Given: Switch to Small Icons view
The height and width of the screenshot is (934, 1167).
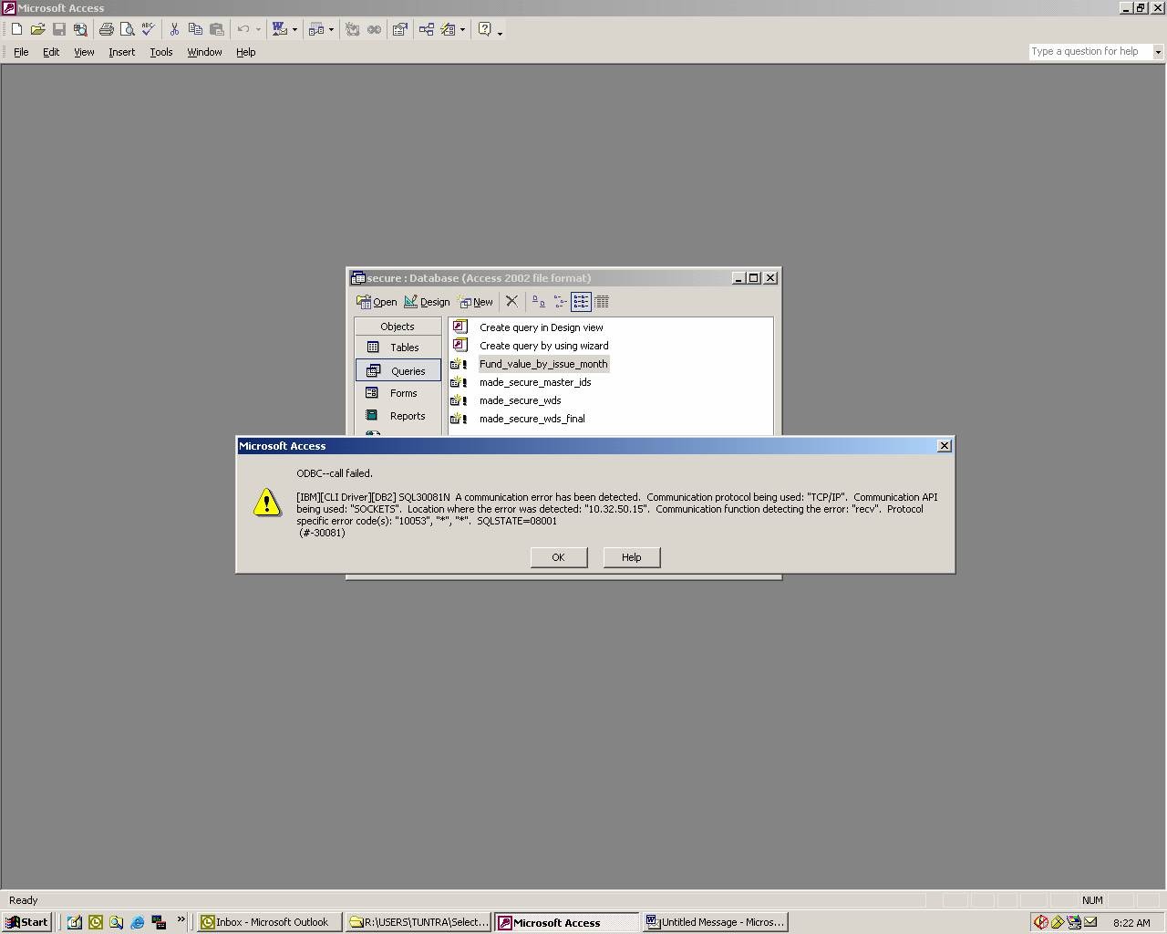Looking at the screenshot, I should 560,302.
